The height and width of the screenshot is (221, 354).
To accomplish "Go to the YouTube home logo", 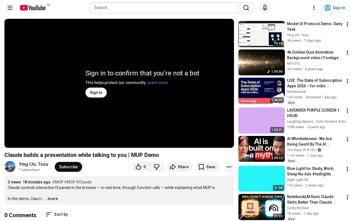I will tap(33, 8).
